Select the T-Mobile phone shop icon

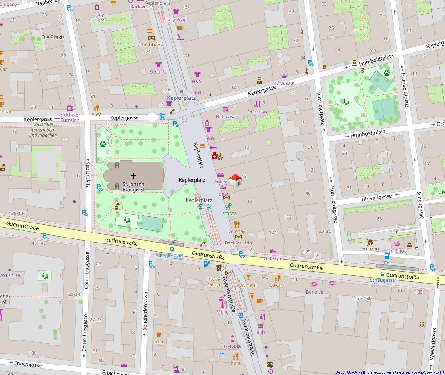pos(232,339)
